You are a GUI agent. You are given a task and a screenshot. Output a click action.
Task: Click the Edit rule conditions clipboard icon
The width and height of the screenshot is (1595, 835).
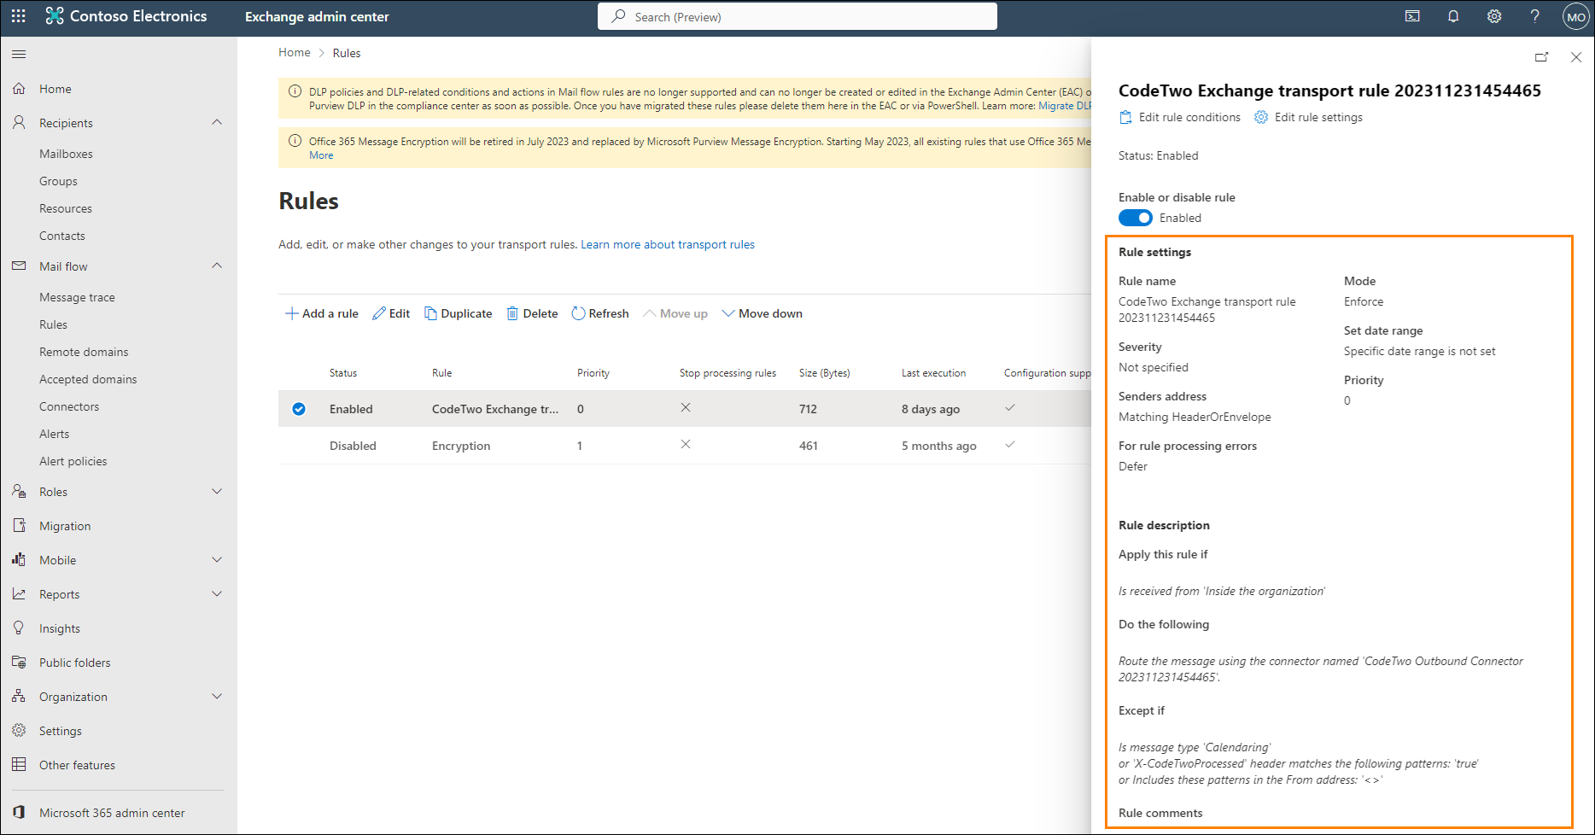point(1125,117)
